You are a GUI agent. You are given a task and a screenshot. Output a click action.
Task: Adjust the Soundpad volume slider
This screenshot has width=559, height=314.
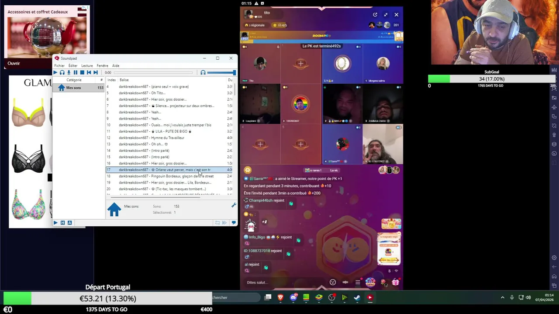pos(221,72)
